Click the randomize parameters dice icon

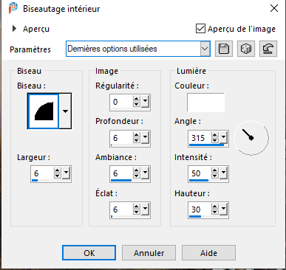click(x=246, y=49)
